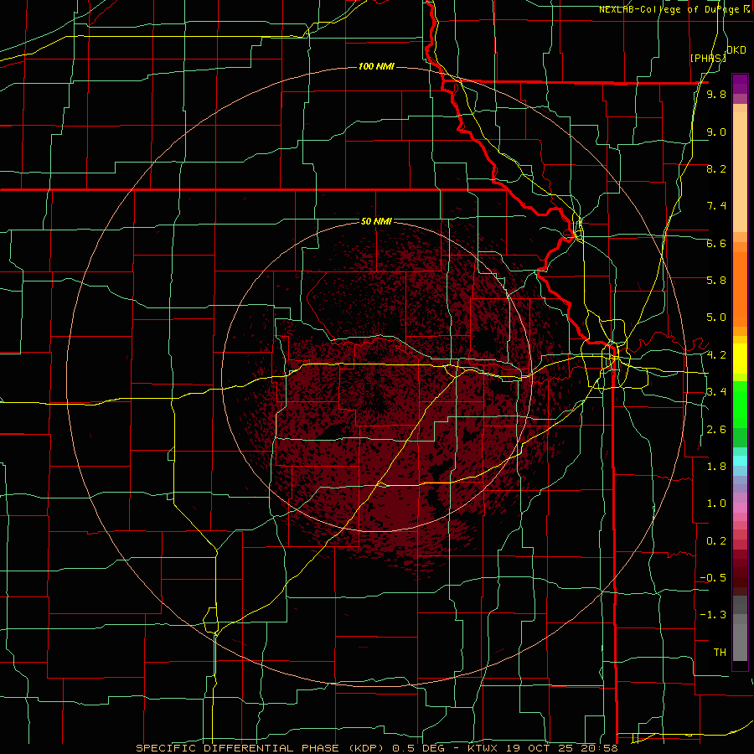754x754 pixels.
Task: Click the 100 NMI range ring label
Action: coord(376,66)
